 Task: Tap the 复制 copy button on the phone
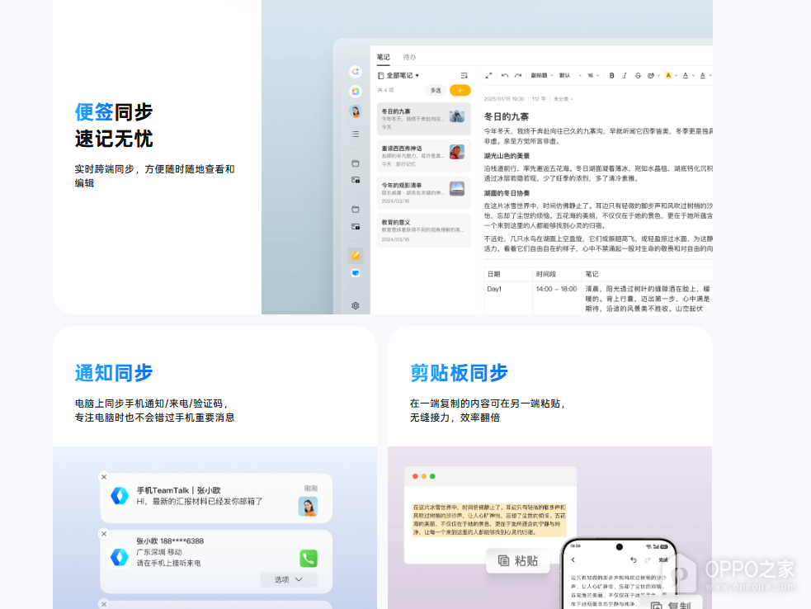(672, 603)
